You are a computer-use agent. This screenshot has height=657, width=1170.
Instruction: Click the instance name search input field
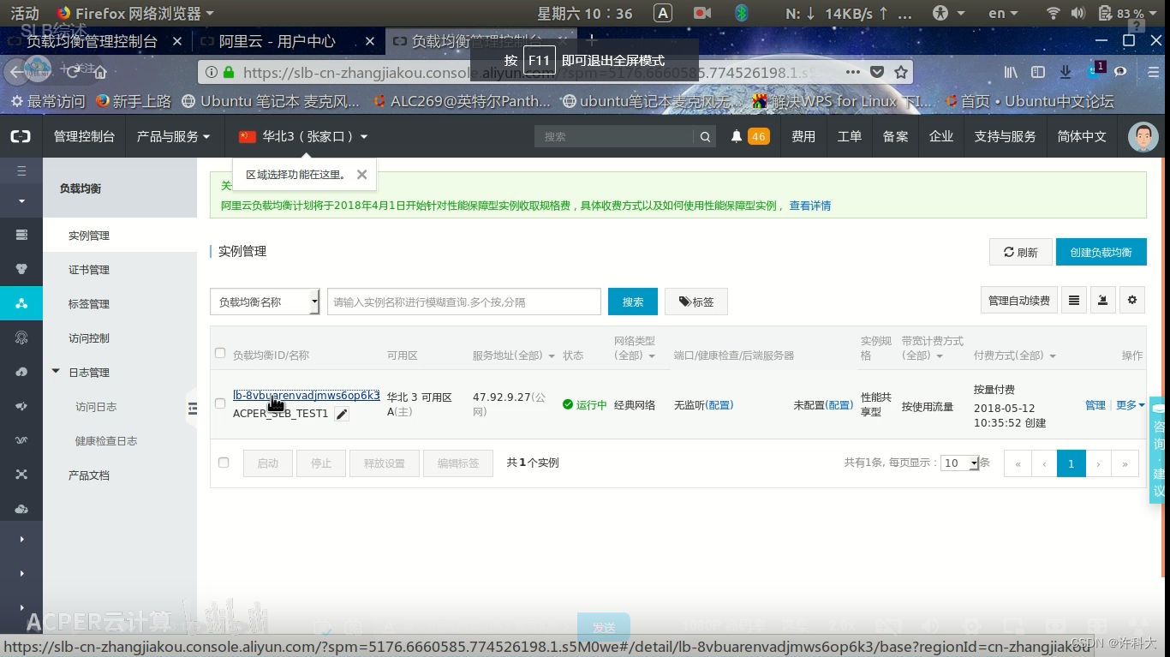(x=463, y=302)
